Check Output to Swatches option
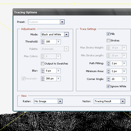 pos(42,63)
